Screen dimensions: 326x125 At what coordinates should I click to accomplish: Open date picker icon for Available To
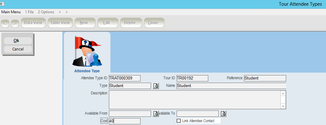(223, 113)
